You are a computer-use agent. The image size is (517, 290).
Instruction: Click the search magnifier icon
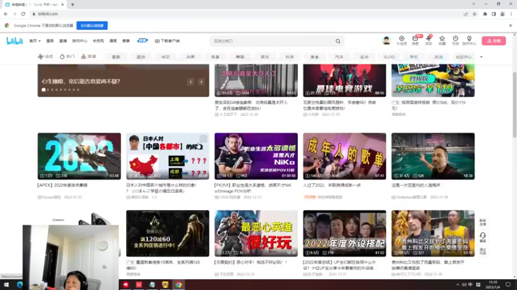338,41
